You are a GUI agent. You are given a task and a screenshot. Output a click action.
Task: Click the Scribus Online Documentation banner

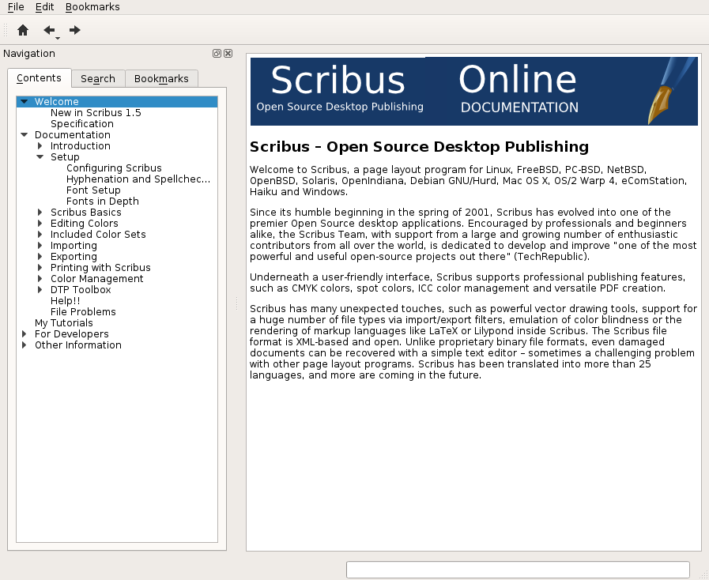pos(473,91)
